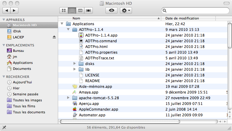The width and height of the screenshot is (232, 131).
Task: Select the LACIEP drive in sidebar
Action: pos(18,37)
